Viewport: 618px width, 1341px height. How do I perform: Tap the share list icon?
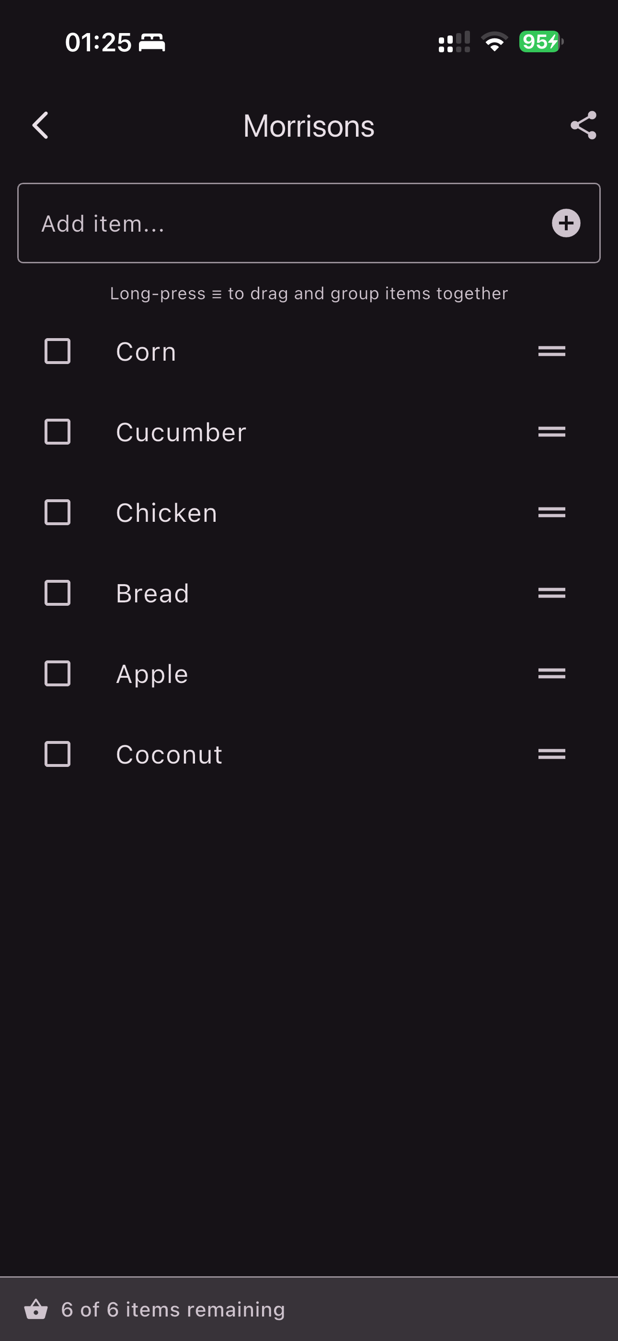[x=583, y=126]
